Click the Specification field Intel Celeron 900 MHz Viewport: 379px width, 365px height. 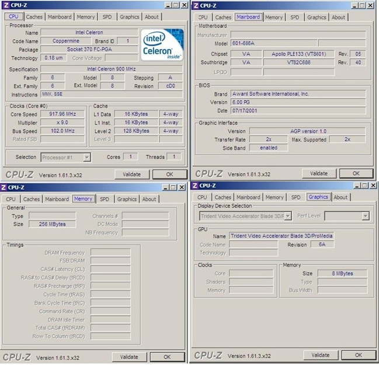point(112,69)
